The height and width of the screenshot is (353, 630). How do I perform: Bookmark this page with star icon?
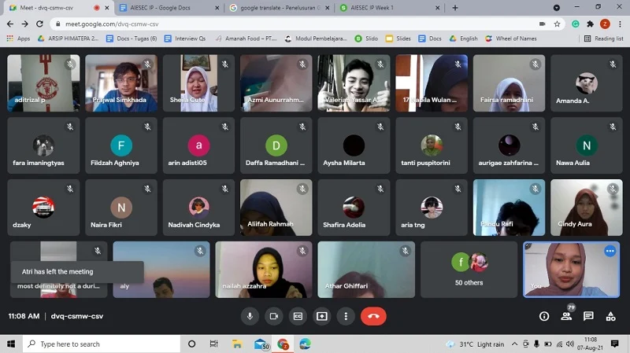[557, 24]
